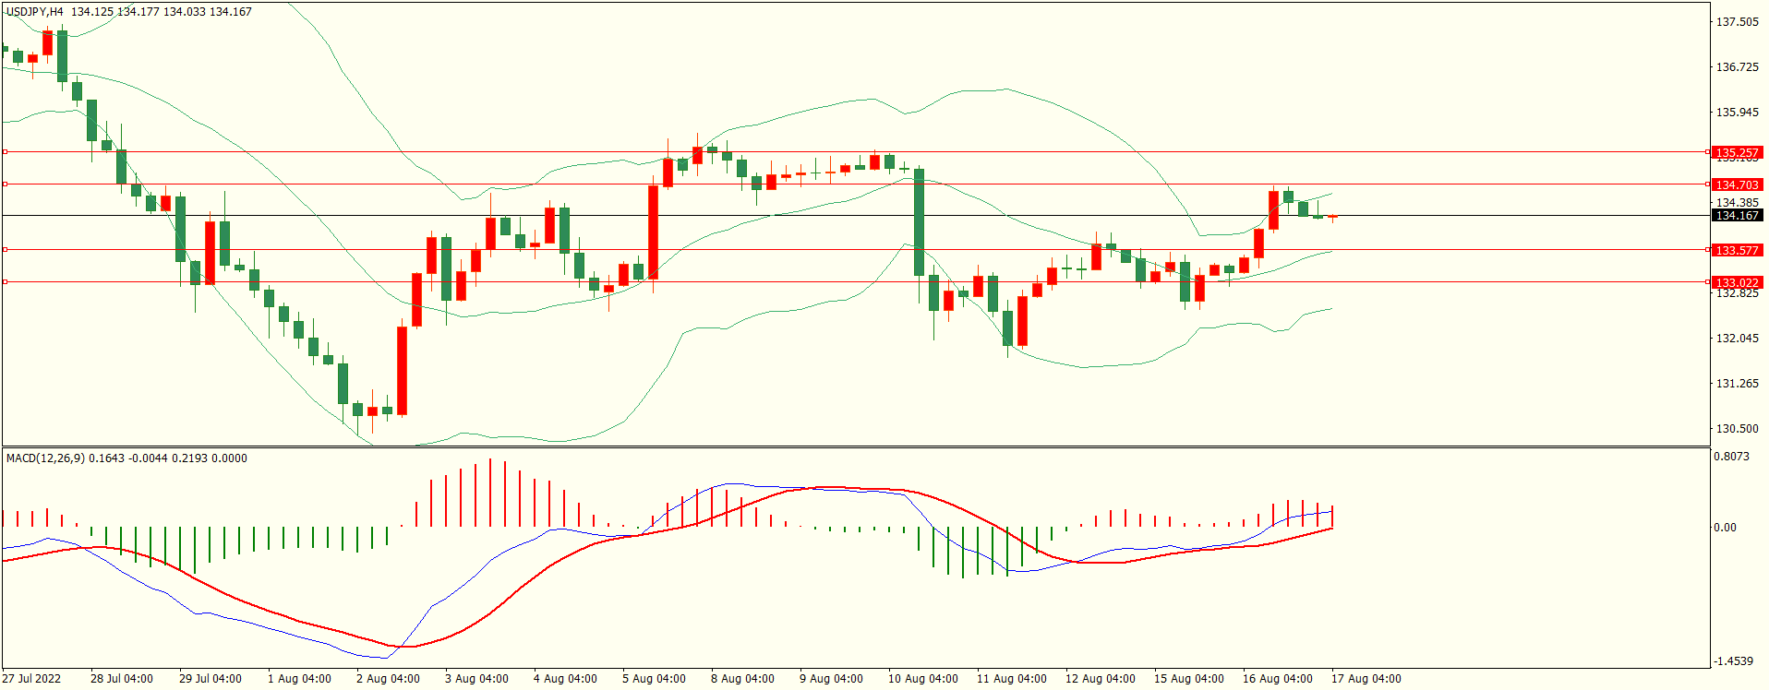Image resolution: width=1769 pixels, height=690 pixels.
Task: Select the 5 Aug 04:00 time label
Action: click(654, 679)
